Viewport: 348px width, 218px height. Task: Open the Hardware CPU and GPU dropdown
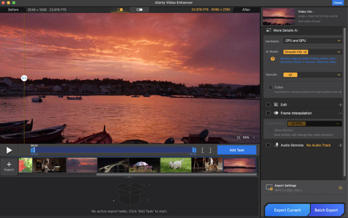click(312, 41)
